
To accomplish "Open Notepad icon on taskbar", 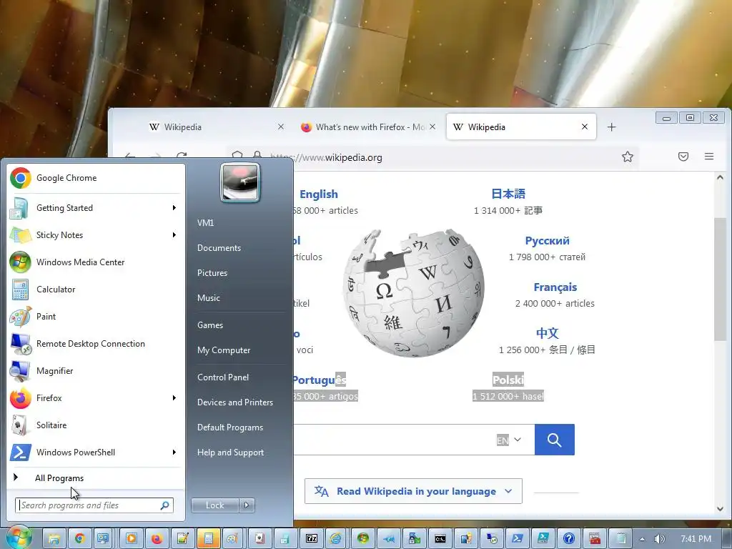I will [620, 539].
